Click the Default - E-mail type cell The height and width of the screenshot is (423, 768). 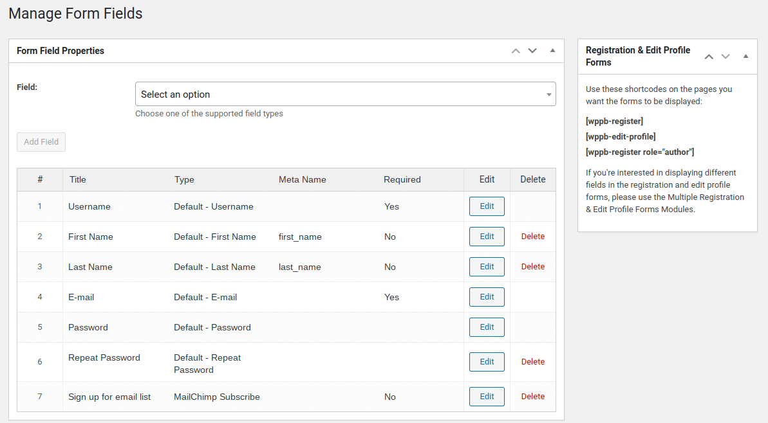205,298
